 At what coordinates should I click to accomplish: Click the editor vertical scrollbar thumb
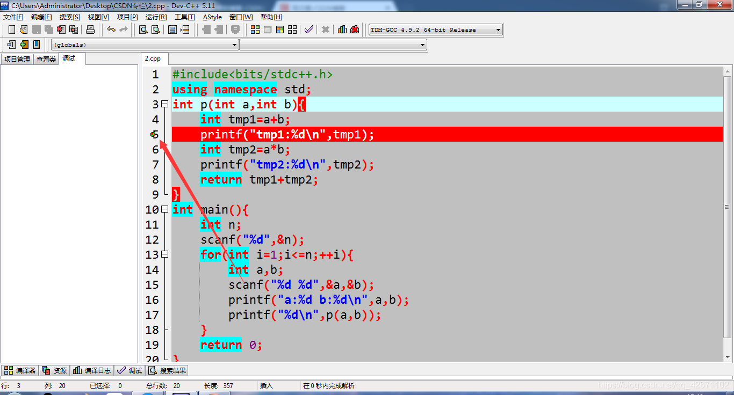(x=728, y=207)
